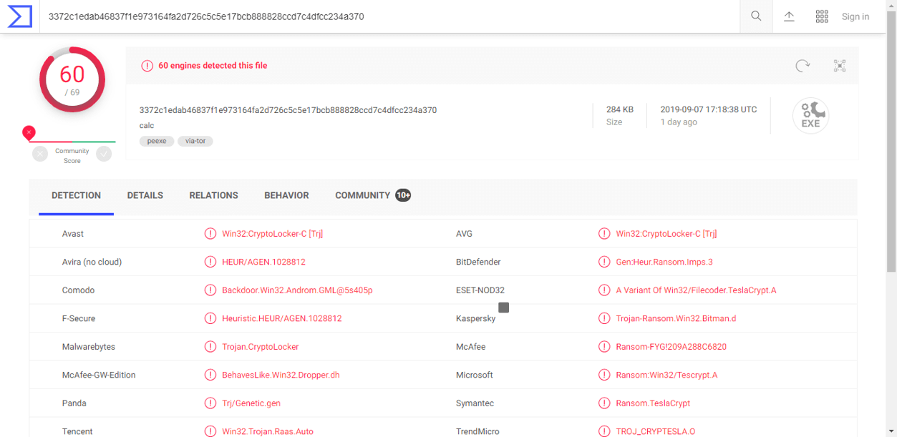Click the community score downvote X button
This screenshot has width=897, height=437.
pos(40,154)
